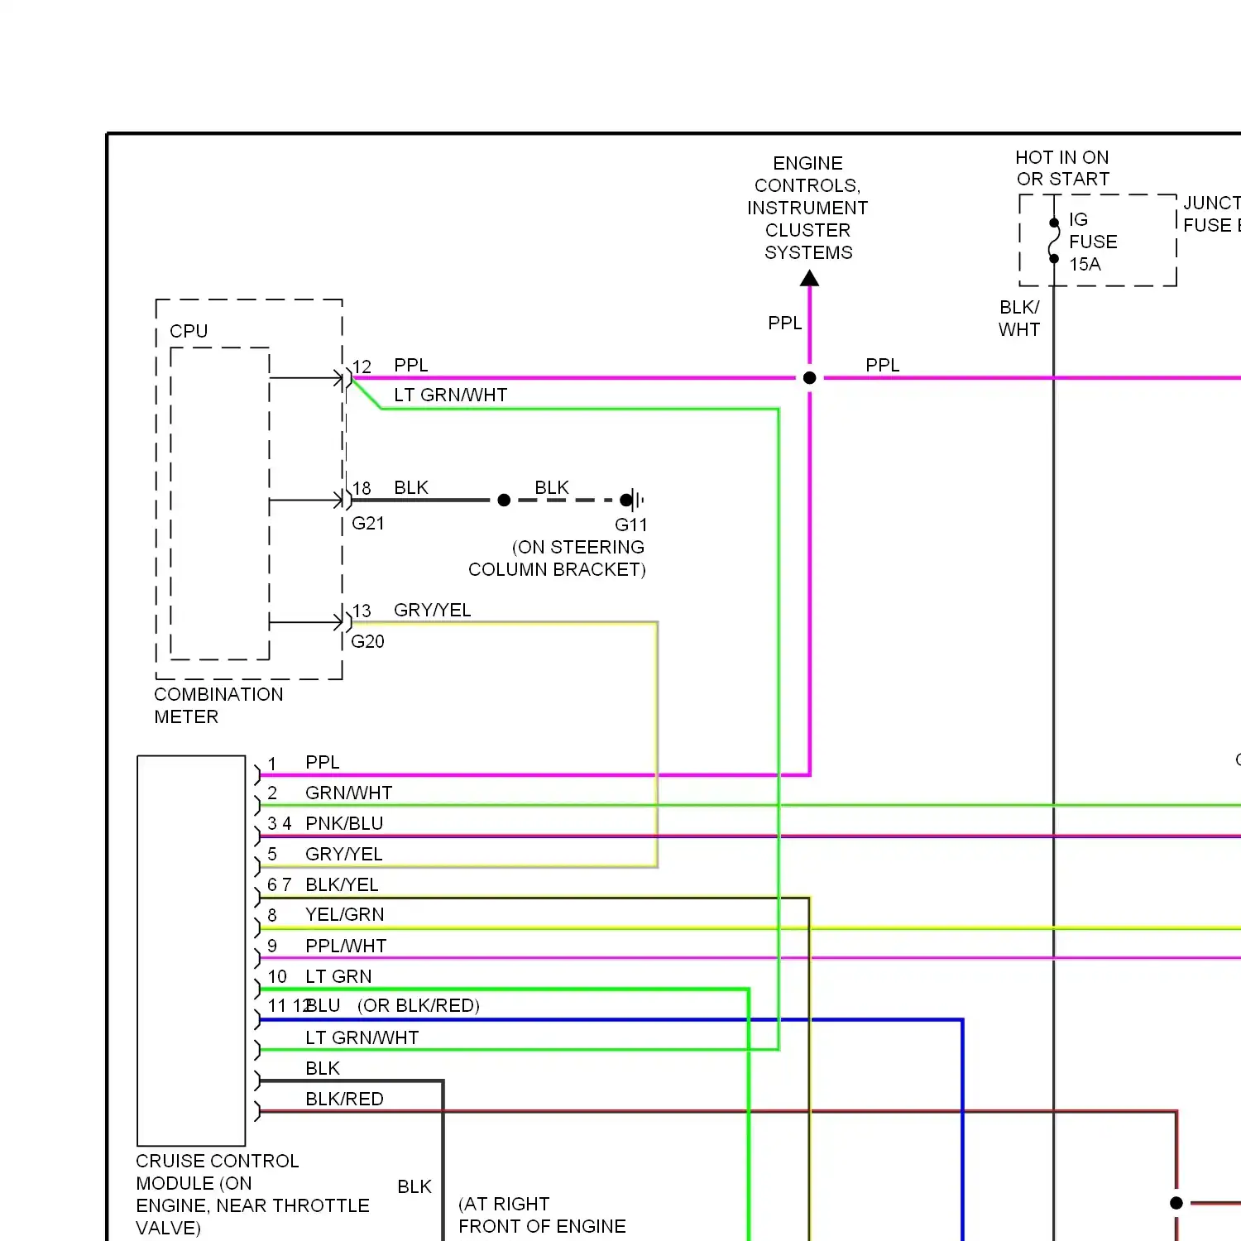
Task: Click the PPL/WHT wire label
Action: click(346, 946)
